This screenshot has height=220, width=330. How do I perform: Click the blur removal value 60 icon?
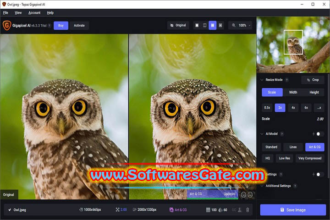click(220, 210)
